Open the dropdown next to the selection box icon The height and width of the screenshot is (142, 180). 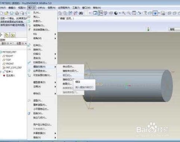click(x=90, y=13)
